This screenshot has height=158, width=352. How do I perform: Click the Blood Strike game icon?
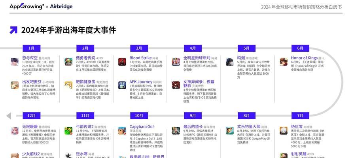point(122,62)
